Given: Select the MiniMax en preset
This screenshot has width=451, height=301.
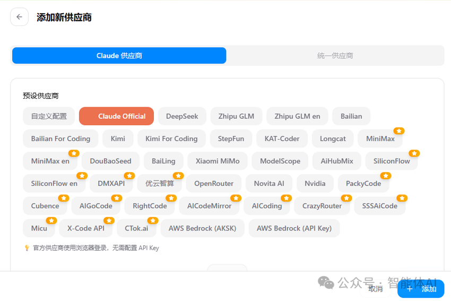Looking at the screenshot, I should [50, 161].
